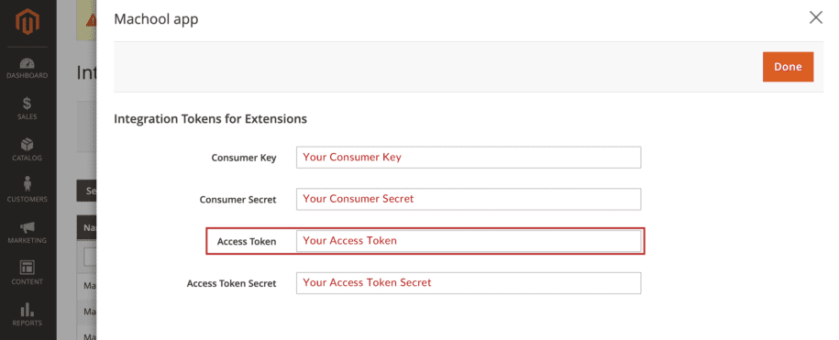This screenshot has height=340, width=839.
Task: Open the Sales dollar icon
Action: coord(28,104)
